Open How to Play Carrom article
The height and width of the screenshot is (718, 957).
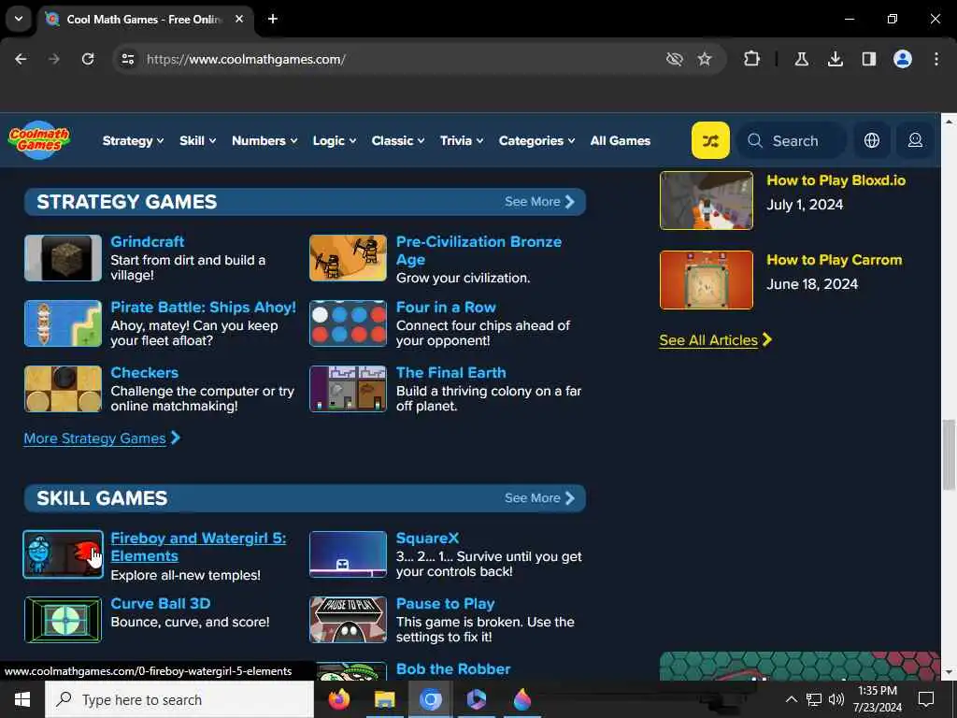tap(835, 260)
